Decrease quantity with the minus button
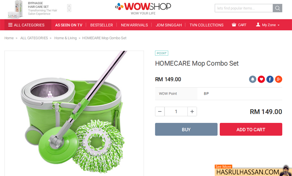This screenshot has width=292, height=176. coord(160,112)
